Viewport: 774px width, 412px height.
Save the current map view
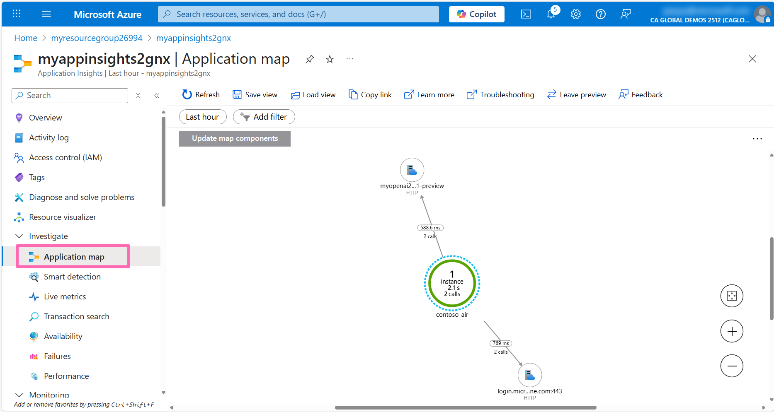click(x=255, y=94)
